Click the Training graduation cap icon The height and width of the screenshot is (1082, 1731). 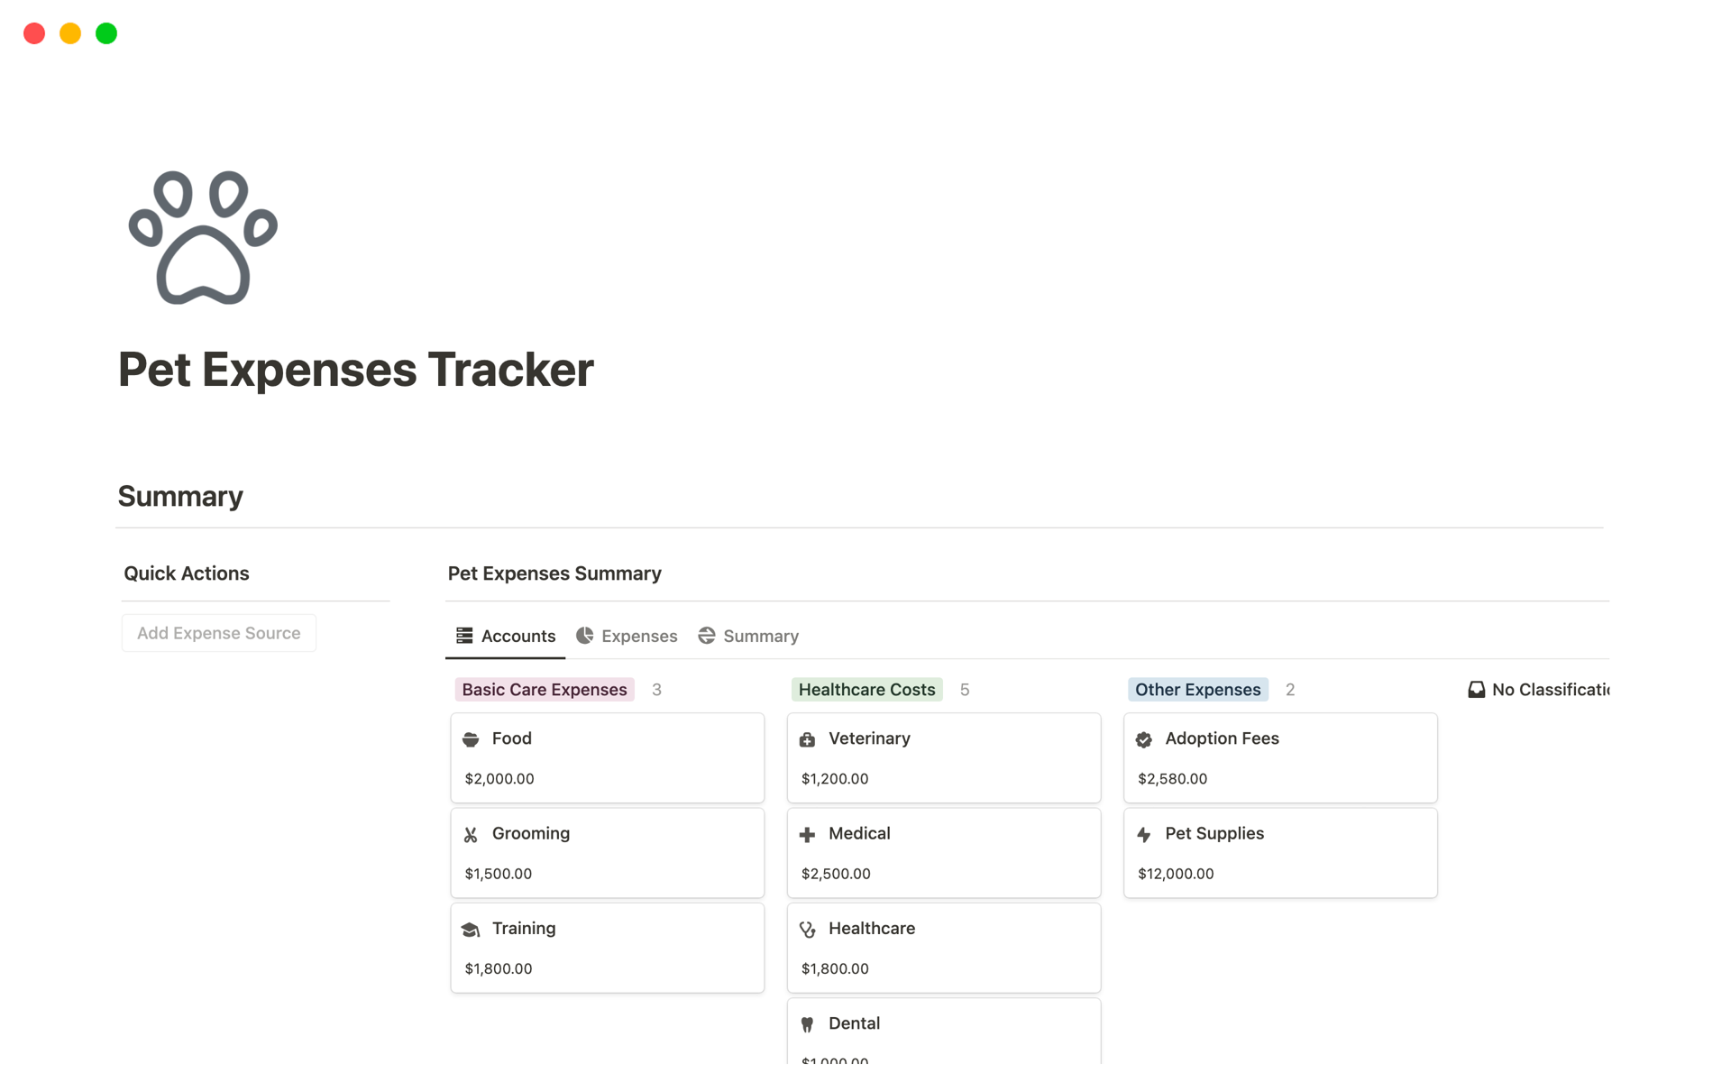(471, 930)
